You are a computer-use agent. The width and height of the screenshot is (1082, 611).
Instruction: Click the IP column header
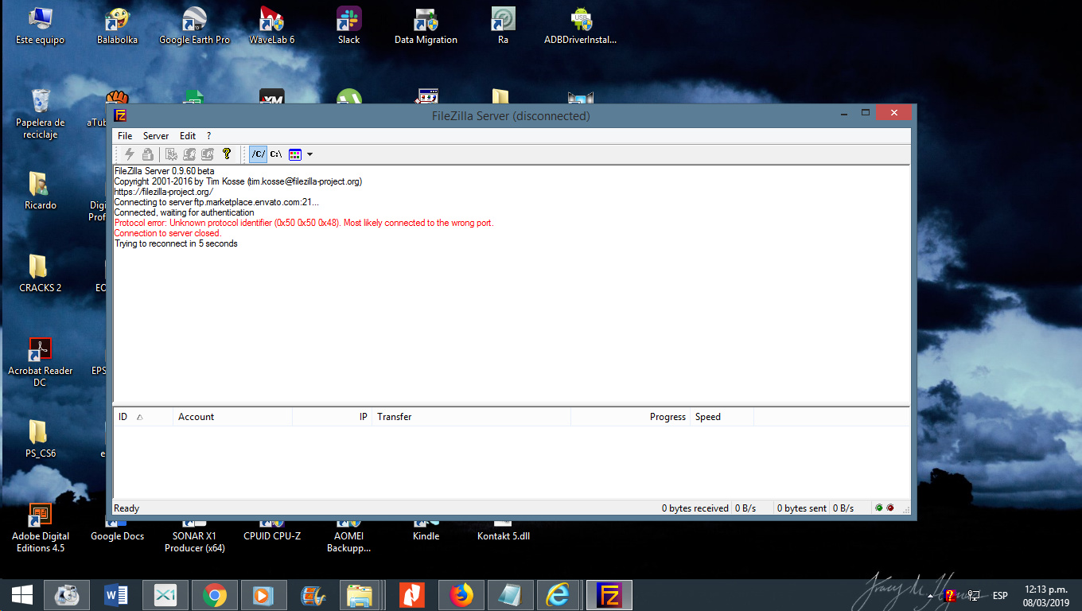[332, 417]
